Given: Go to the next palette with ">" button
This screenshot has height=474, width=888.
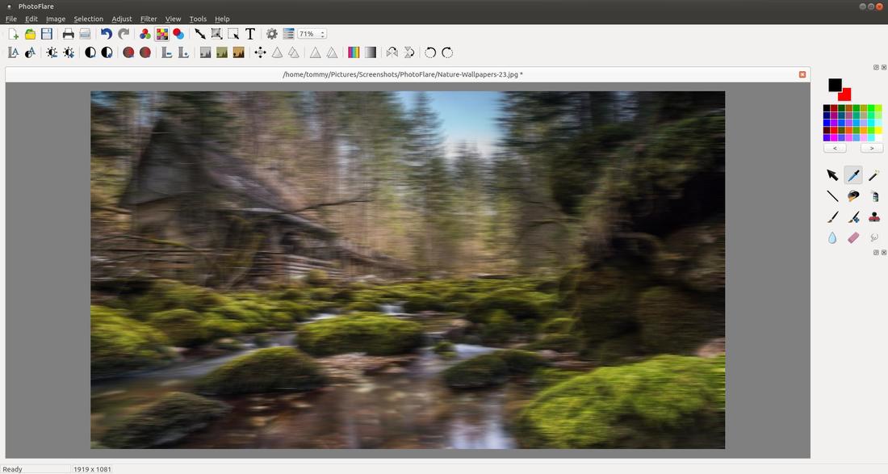Looking at the screenshot, I should 872,149.
